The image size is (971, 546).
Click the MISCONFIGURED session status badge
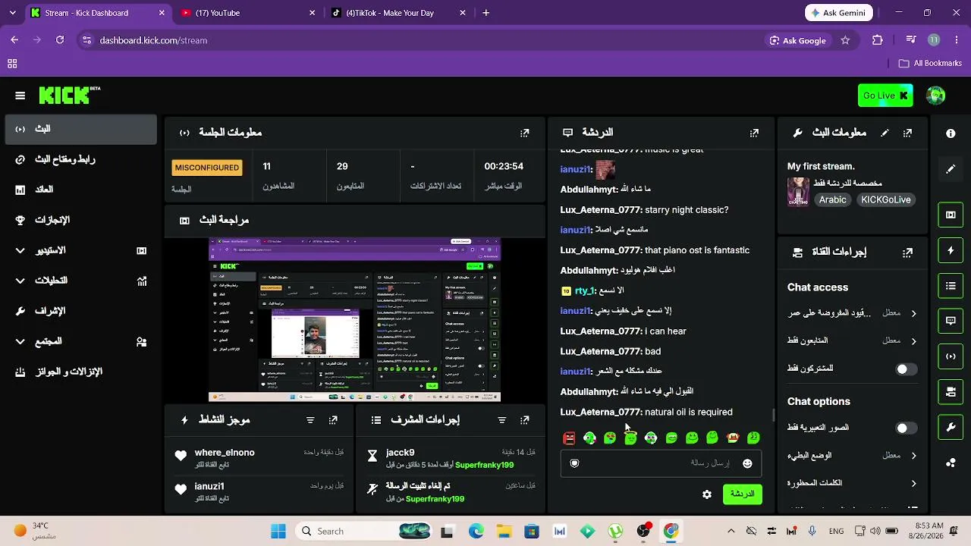(207, 168)
